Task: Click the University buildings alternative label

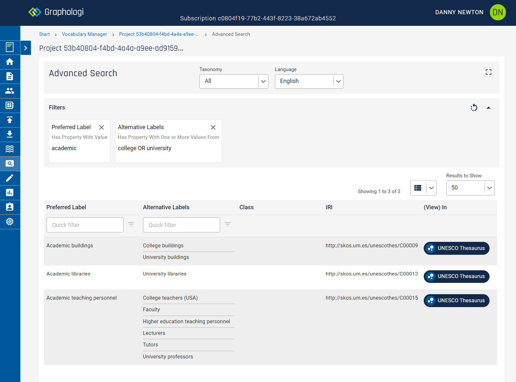Action: 166,257
